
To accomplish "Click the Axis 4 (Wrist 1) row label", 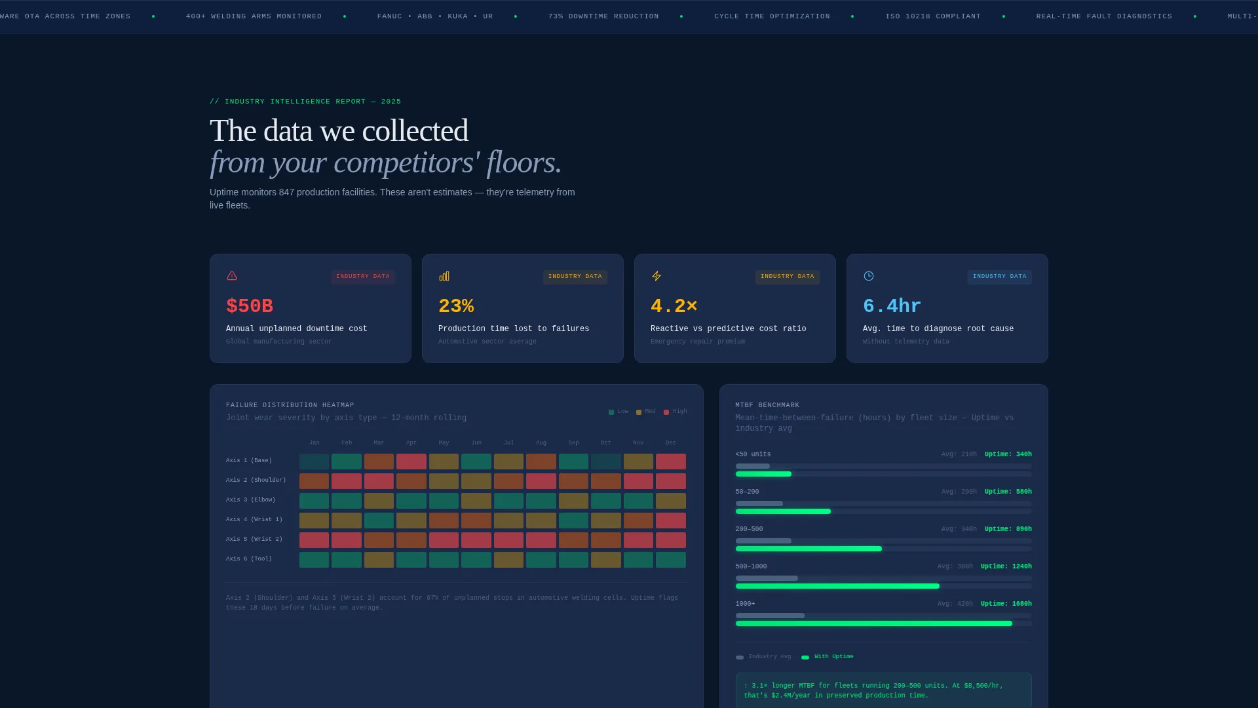I will [254, 520].
